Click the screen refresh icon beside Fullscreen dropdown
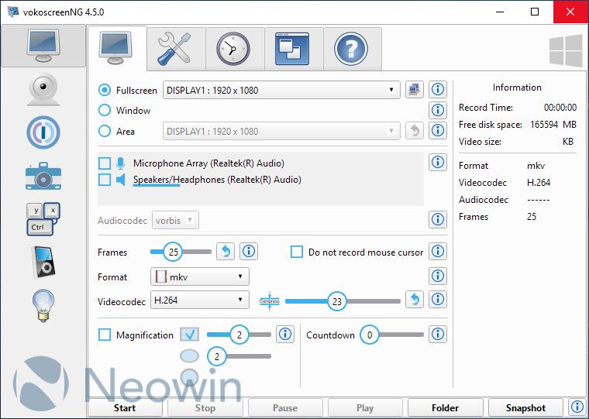Viewport: 589px width, 419px height. click(415, 90)
